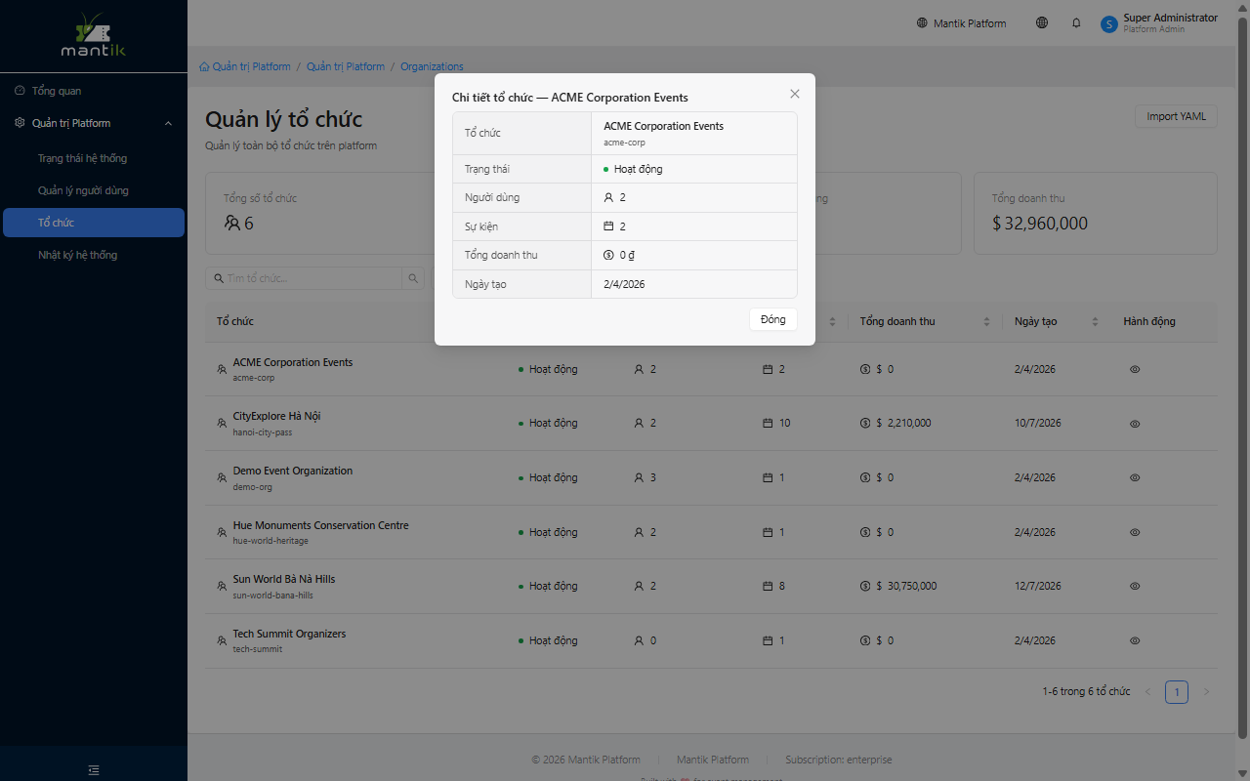Go to the previous page of organizations
This screenshot has height=781, width=1250.
(1147, 692)
